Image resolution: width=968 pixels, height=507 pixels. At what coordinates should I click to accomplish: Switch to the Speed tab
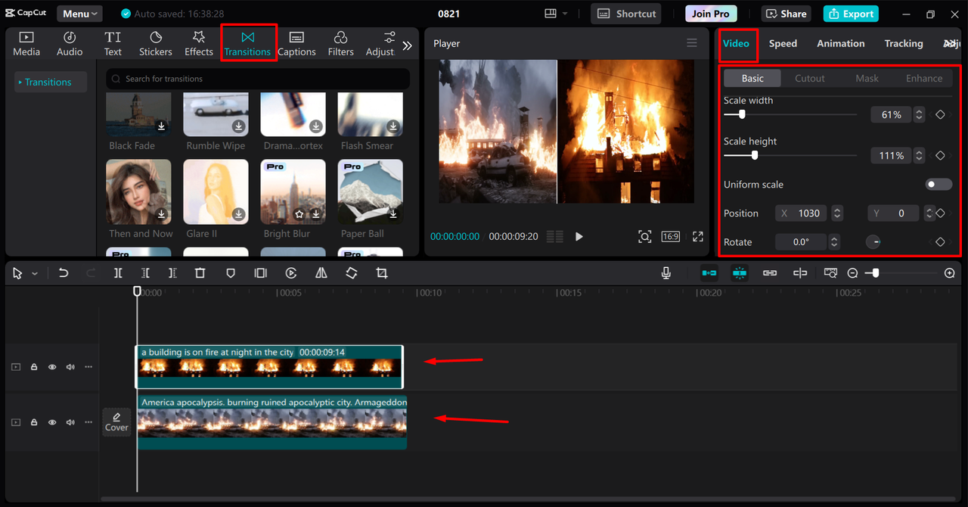(x=783, y=43)
